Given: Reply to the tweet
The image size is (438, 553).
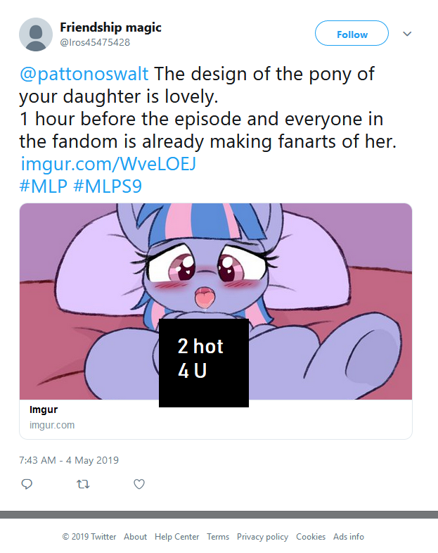Looking at the screenshot, I should [x=27, y=484].
